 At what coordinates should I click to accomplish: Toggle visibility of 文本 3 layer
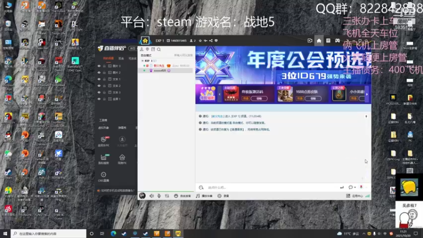coord(99,92)
